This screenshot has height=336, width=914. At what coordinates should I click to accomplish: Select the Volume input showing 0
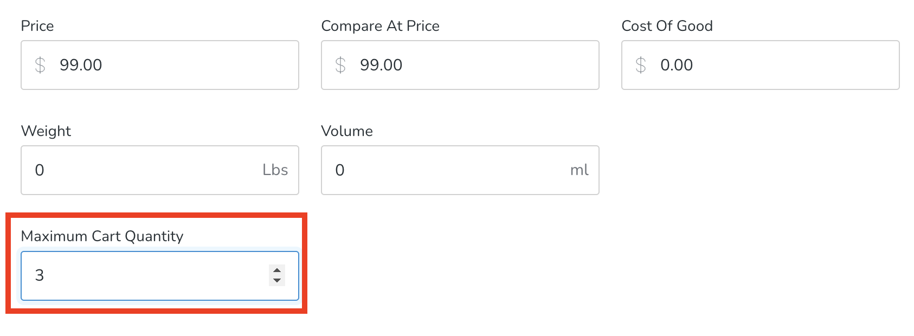pyautogui.click(x=434, y=170)
